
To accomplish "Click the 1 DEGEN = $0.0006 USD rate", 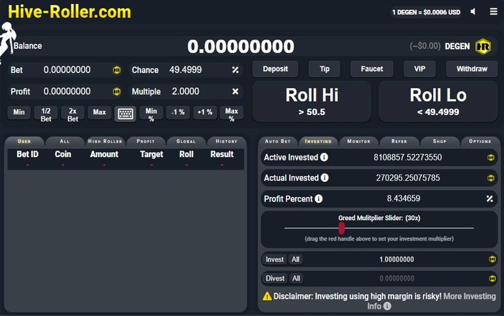I will pos(426,12).
